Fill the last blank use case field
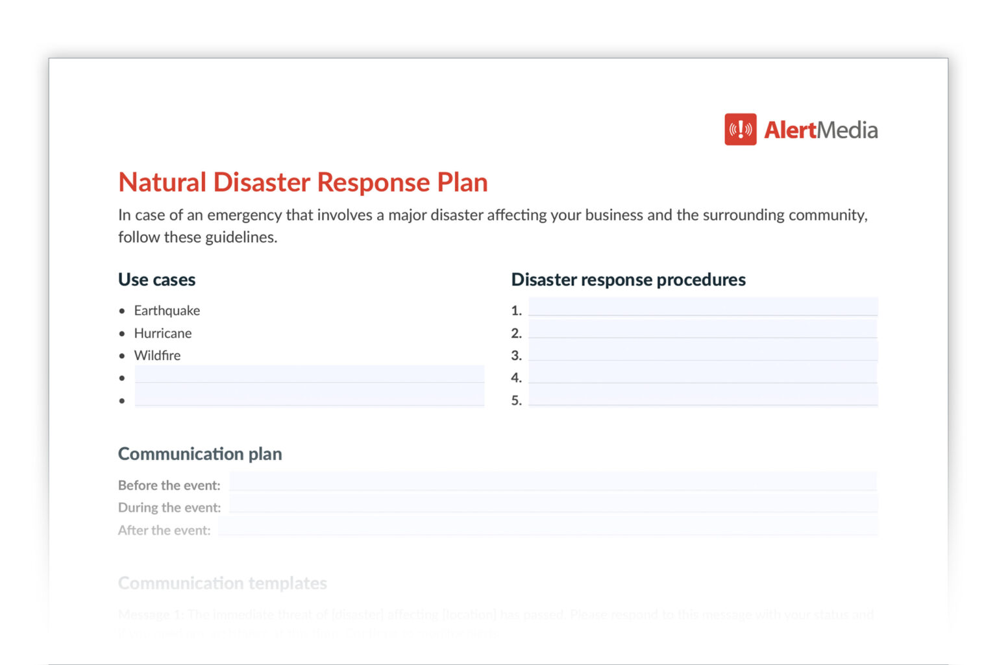The width and height of the screenshot is (997, 665). tap(310, 396)
